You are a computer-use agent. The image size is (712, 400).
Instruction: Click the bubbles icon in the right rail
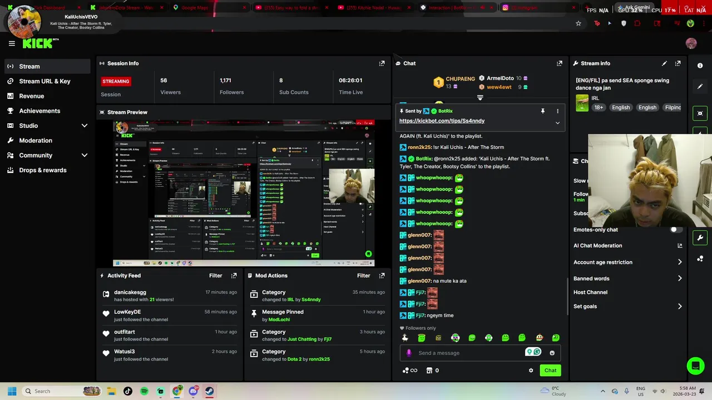coord(700,259)
